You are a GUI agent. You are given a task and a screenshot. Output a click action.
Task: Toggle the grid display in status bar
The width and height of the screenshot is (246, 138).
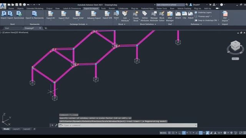click(x=169, y=133)
